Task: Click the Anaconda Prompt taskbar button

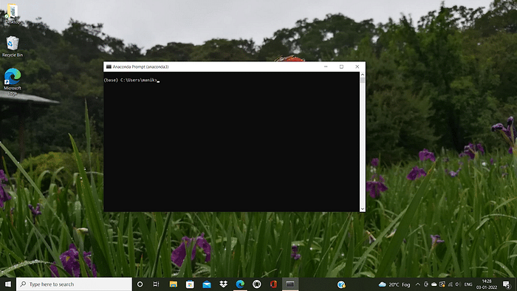Action: pyautogui.click(x=290, y=284)
